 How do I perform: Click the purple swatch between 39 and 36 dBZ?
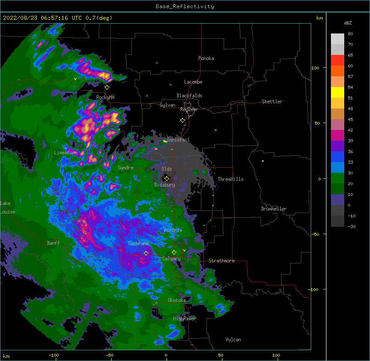(x=337, y=146)
